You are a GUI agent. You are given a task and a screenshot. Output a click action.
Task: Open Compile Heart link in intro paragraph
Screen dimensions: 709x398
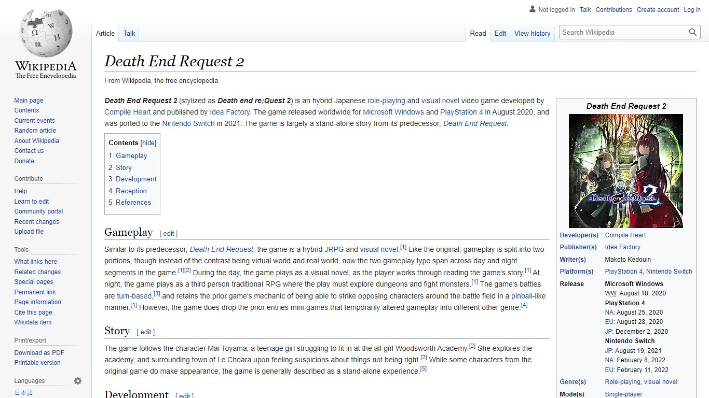[128, 112]
